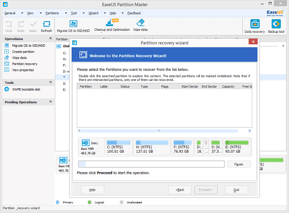The image size is (289, 213).
Task: Open the Tool menu dropdown arrow
Action: tap(83, 13)
